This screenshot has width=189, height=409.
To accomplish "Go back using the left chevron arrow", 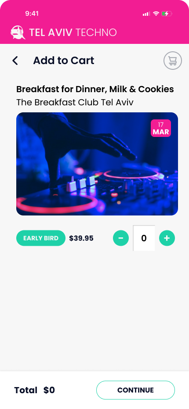I will point(15,61).
